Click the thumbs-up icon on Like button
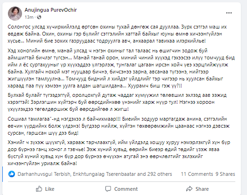Viewport: 247px width, 195px height. pos(39,189)
